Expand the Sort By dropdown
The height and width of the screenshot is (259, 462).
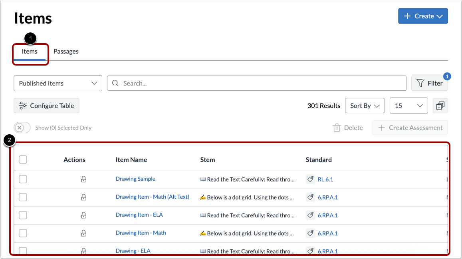pos(365,106)
